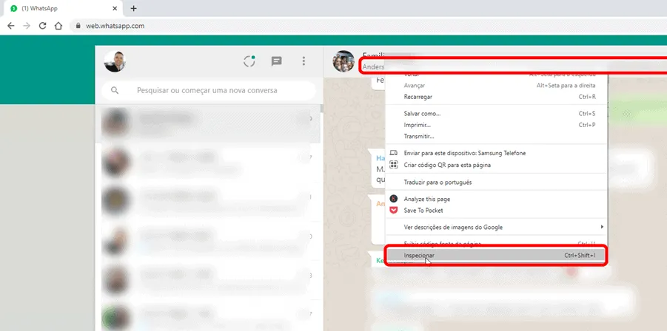Select 'Salvar como...' from context menu
The height and width of the screenshot is (331, 667).
pyautogui.click(x=496, y=113)
